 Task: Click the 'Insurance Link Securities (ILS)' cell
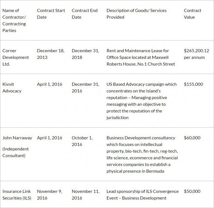(17, 195)
